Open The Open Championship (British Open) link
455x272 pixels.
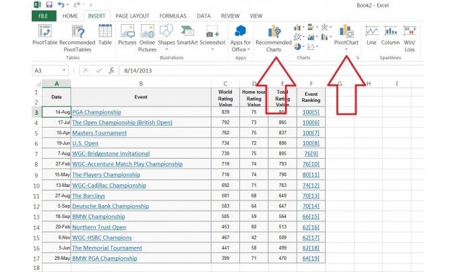click(x=122, y=122)
